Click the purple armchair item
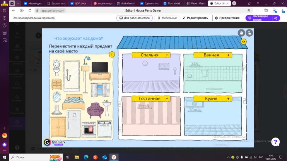This screenshot has width=287, height=161. pos(94,111)
